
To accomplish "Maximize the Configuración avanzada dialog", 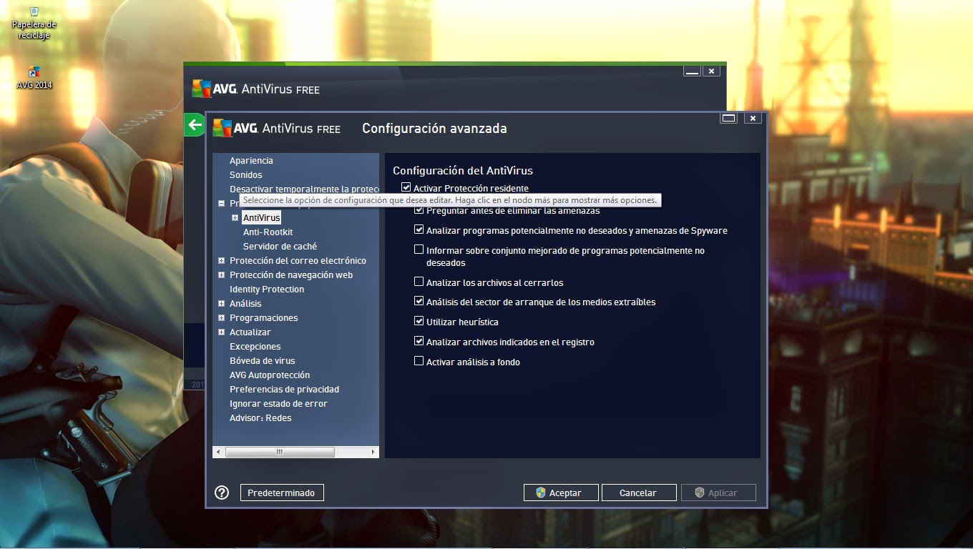I will pos(729,118).
